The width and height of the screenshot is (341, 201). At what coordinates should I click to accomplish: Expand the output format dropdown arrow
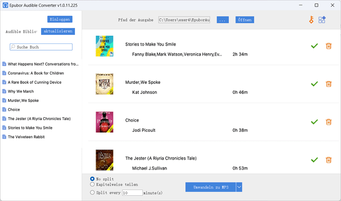tap(239, 187)
